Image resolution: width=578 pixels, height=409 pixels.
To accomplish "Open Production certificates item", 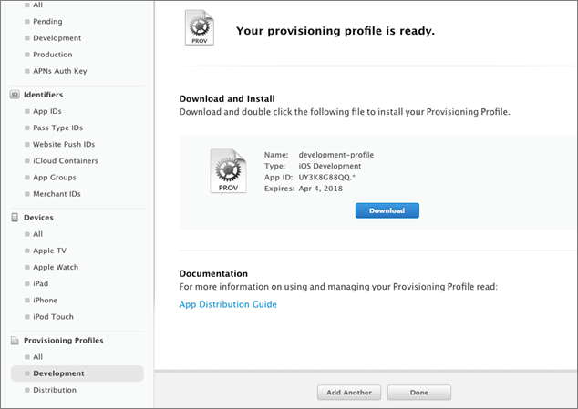I will pos(52,55).
